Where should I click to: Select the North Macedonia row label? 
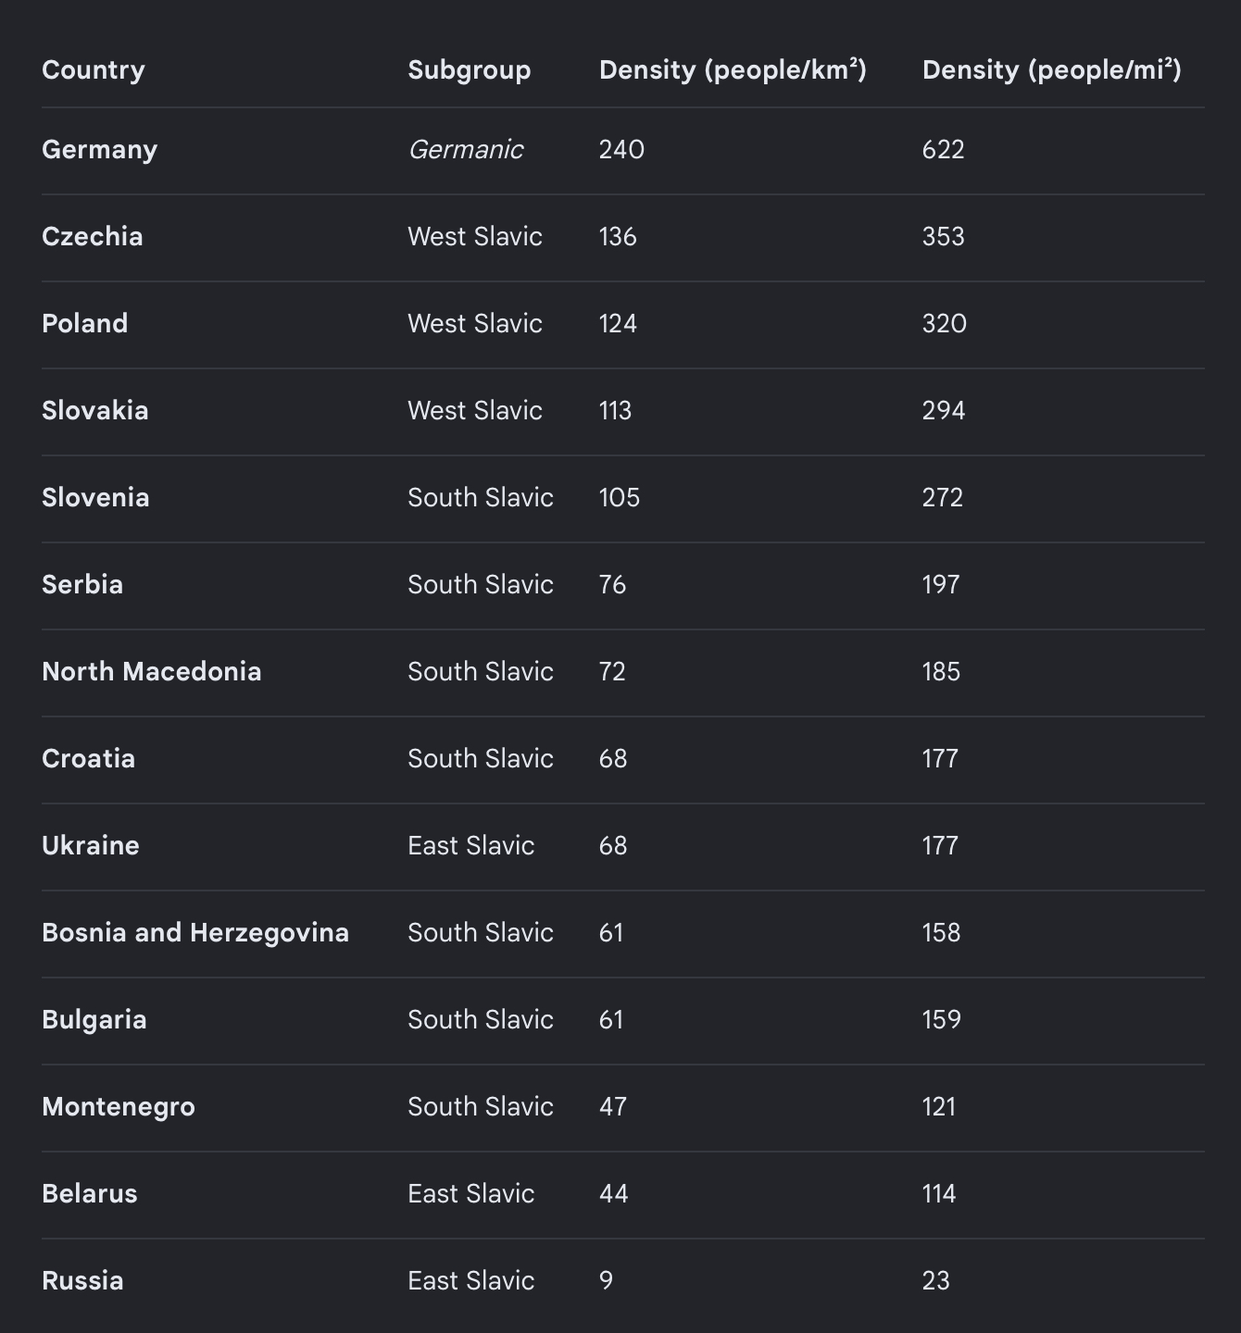tap(152, 672)
